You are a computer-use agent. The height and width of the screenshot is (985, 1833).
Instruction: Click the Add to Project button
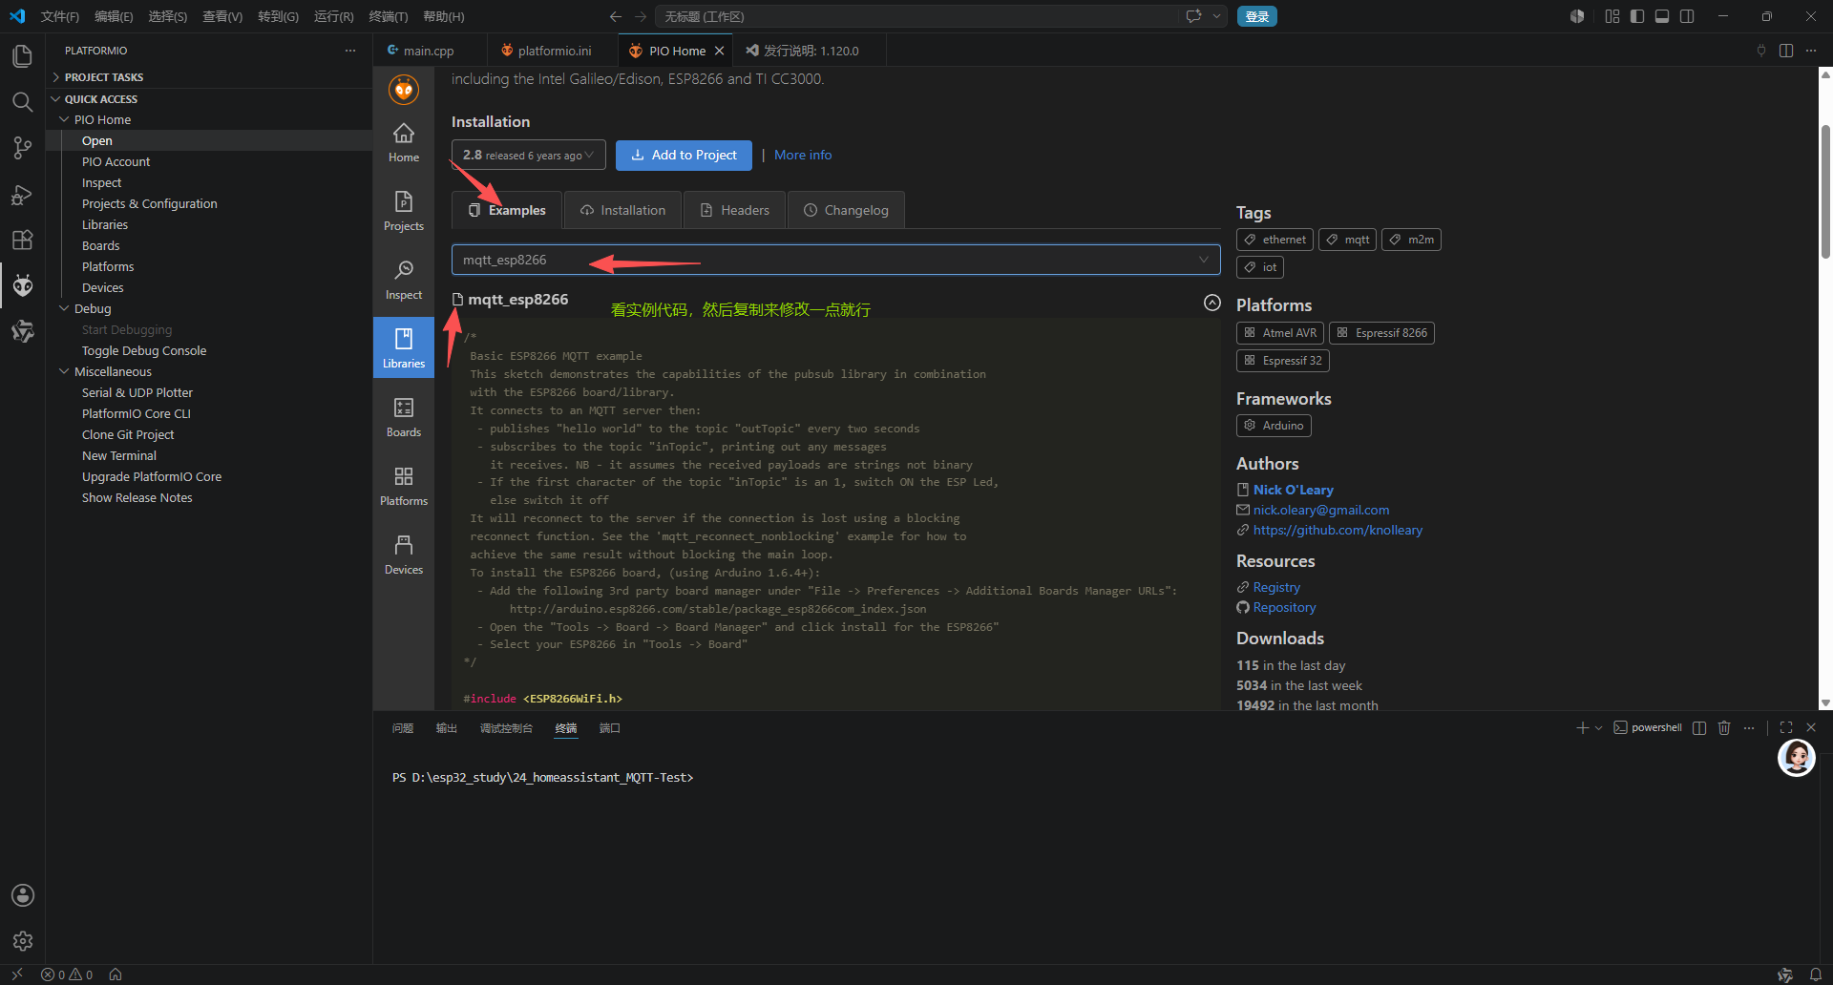pos(684,156)
